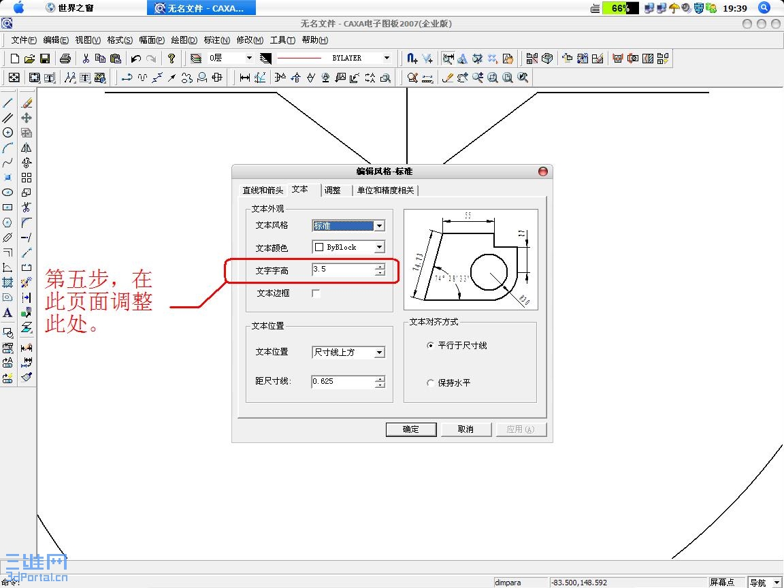Image resolution: width=784 pixels, height=588 pixels.
Task: Select the Move (four arrows) tool
Action: [27, 118]
